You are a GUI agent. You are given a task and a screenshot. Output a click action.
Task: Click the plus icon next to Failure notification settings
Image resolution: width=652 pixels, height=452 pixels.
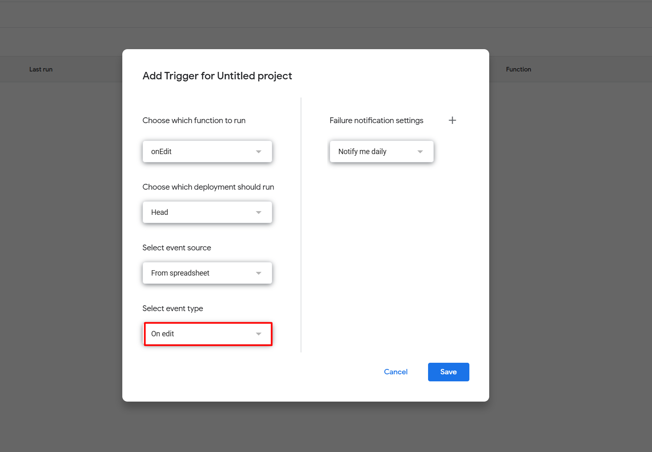pos(452,120)
